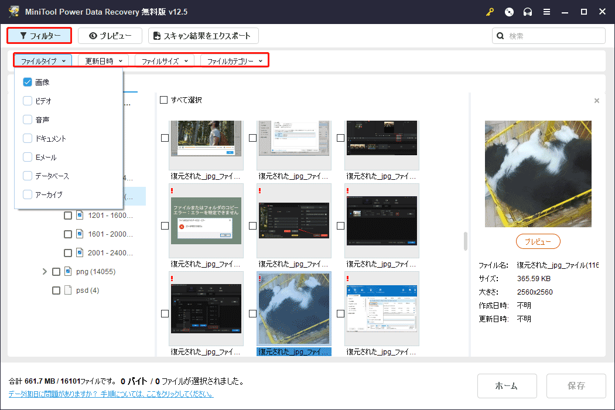Click the large dog preview image

pos(538,174)
